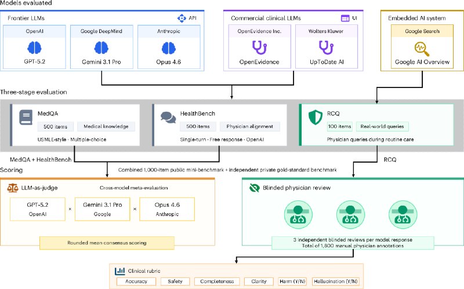Click the UI window icon

click(345, 19)
